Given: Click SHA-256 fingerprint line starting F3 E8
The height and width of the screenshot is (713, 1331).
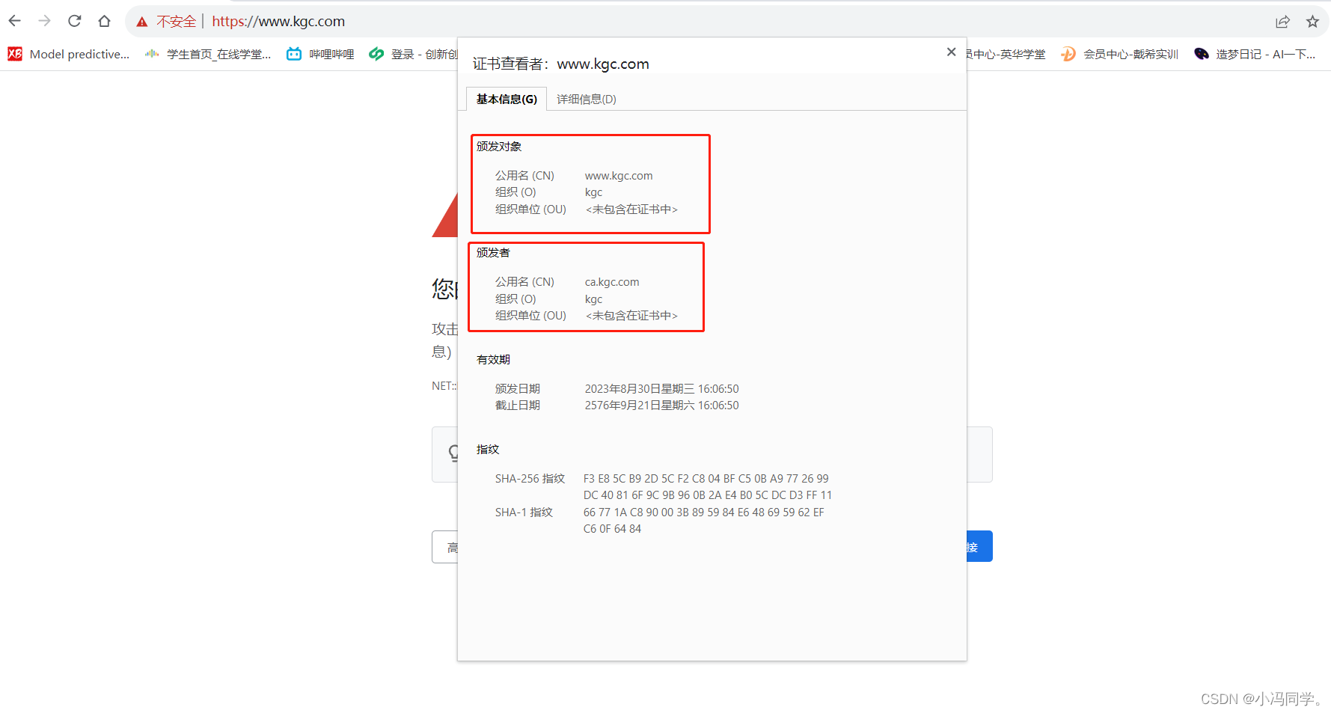Looking at the screenshot, I should pos(706,479).
